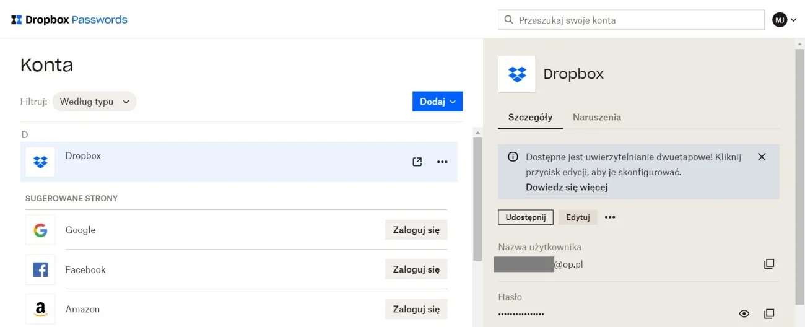Click the accounts list scrollbar
The width and height of the screenshot is (805, 327).
point(477,198)
